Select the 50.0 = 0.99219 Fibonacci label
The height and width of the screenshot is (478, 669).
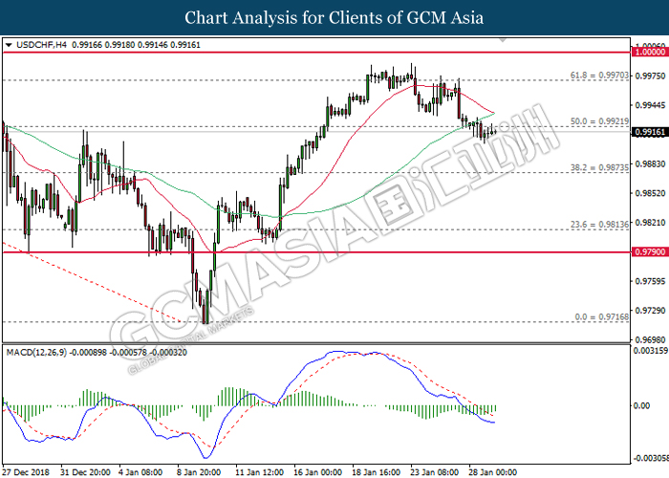point(599,121)
